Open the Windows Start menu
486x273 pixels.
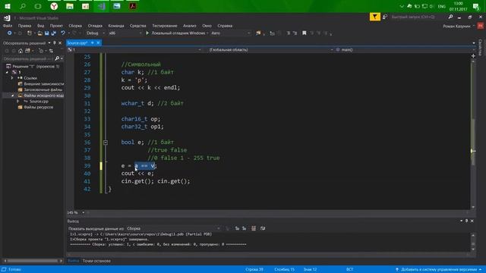click(8, 6)
